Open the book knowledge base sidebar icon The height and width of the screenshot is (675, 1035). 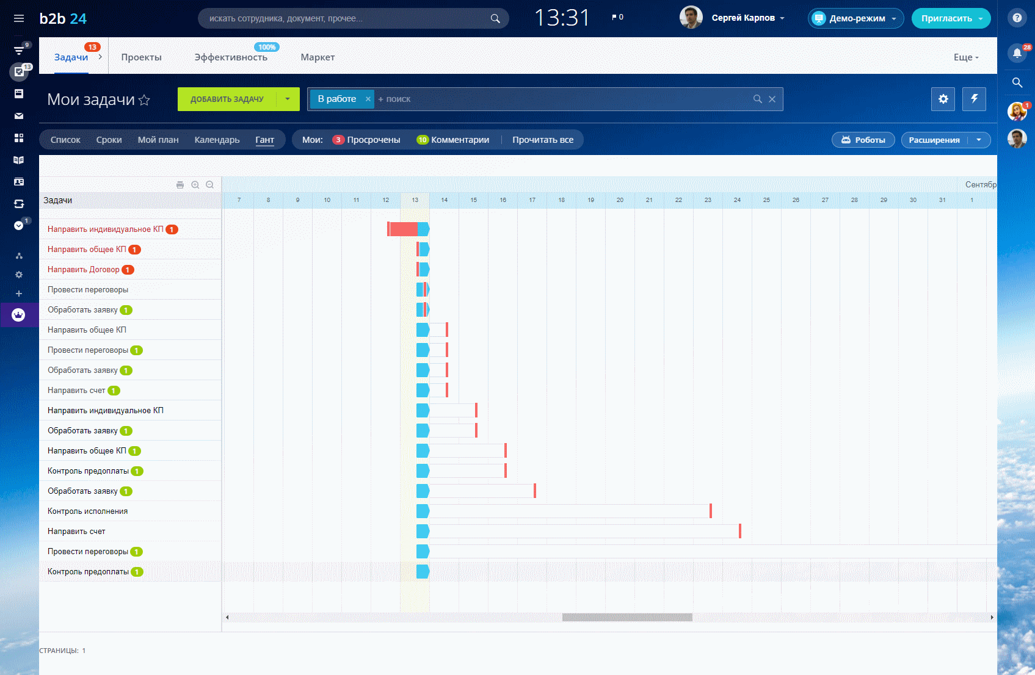click(x=19, y=160)
